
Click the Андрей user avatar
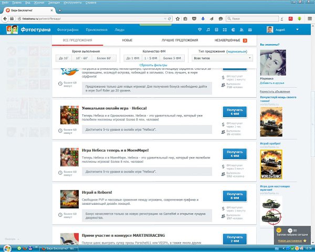coord(270,29)
